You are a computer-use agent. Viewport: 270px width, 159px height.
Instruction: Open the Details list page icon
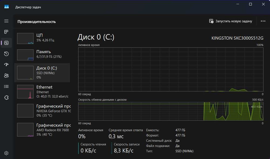[6, 87]
